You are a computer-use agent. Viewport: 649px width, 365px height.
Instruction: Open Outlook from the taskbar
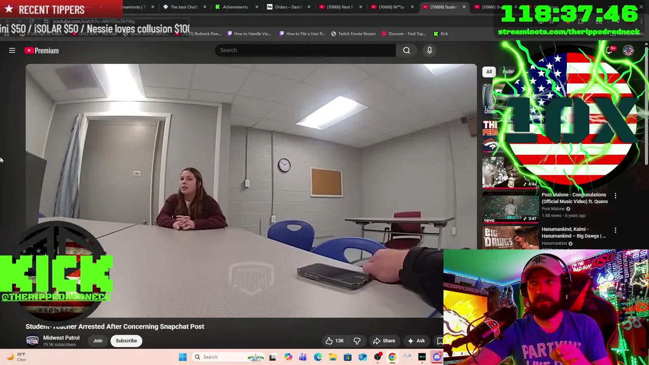363,357
